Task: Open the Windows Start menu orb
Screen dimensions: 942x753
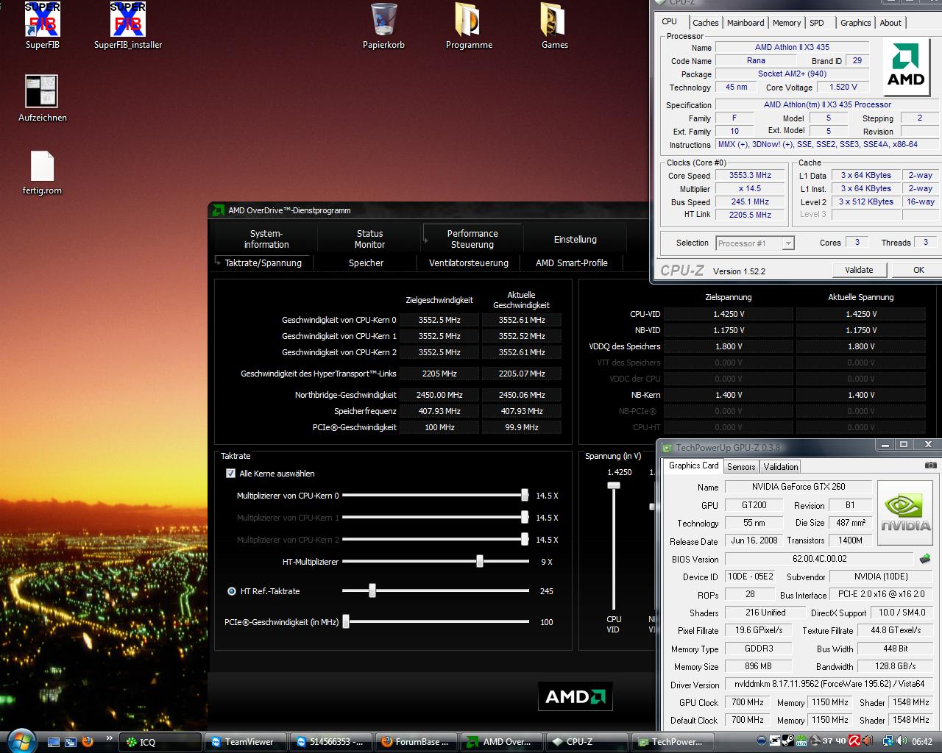Action: click(21, 740)
